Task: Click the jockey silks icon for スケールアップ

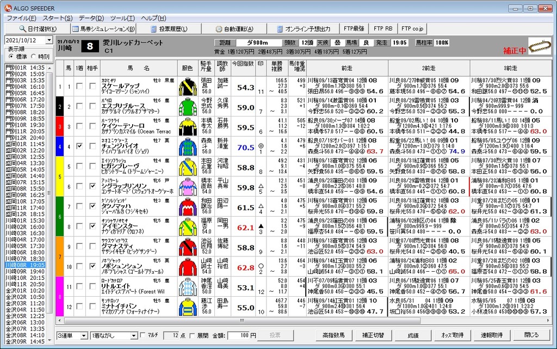Action: 188,87
